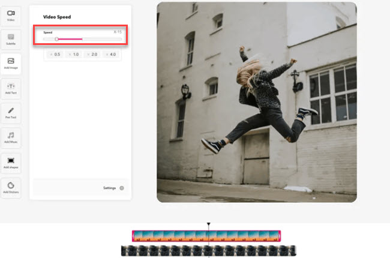Open the Subtitle tool in sidebar
The width and height of the screenshot is (390, 258).
tap(11, 40)
